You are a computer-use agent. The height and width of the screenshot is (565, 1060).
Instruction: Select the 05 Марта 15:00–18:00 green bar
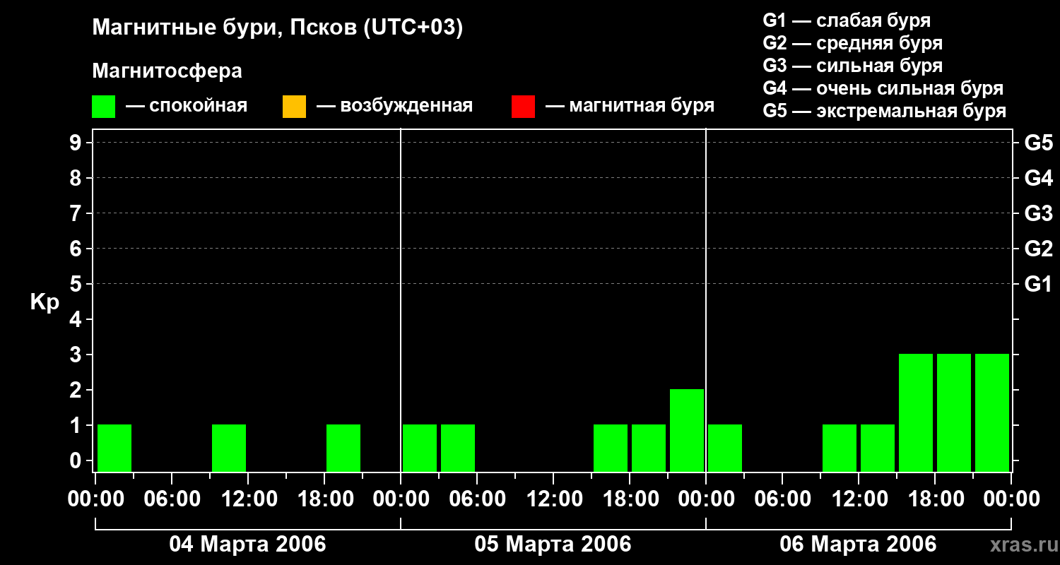(611, 448)
